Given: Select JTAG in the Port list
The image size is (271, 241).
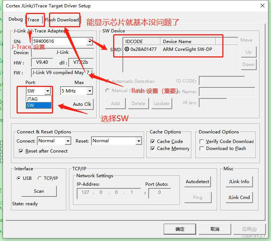Looking at the screenshot, I should (x=39, y=99).
